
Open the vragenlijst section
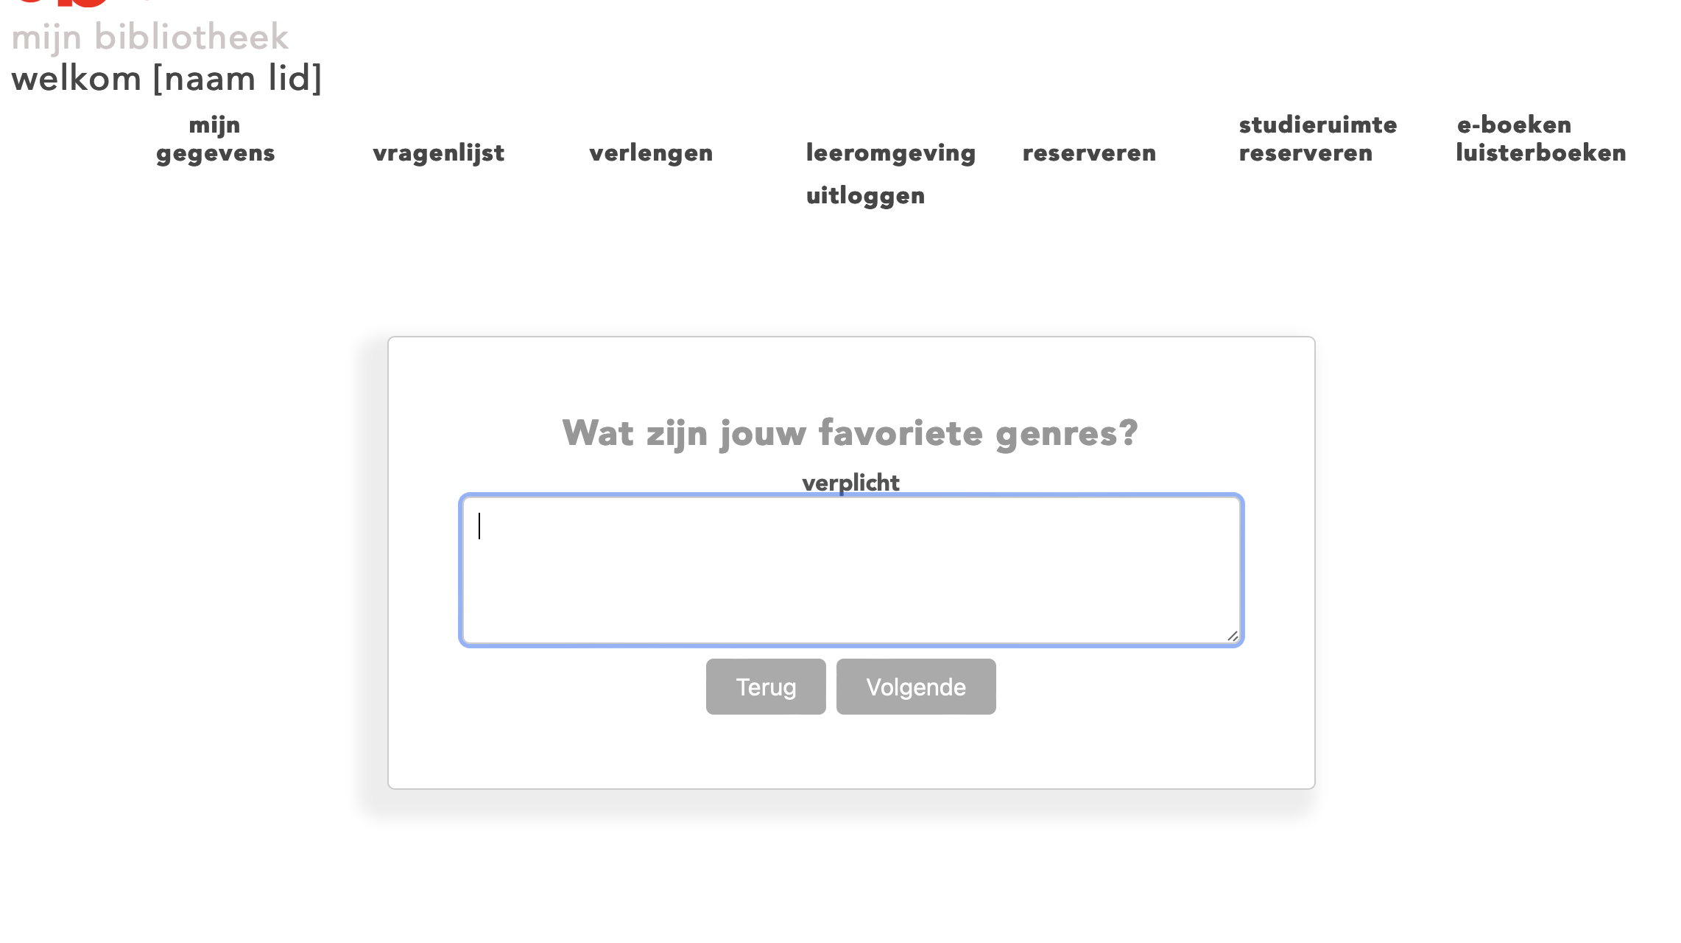pyautogui.click(x=439, y=153)
